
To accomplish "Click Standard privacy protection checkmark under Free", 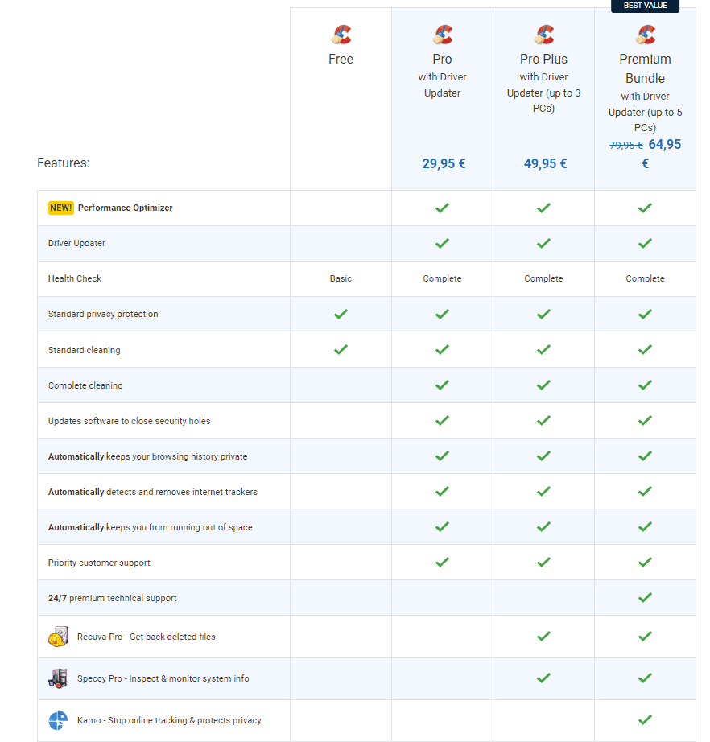I will [341, 314].
